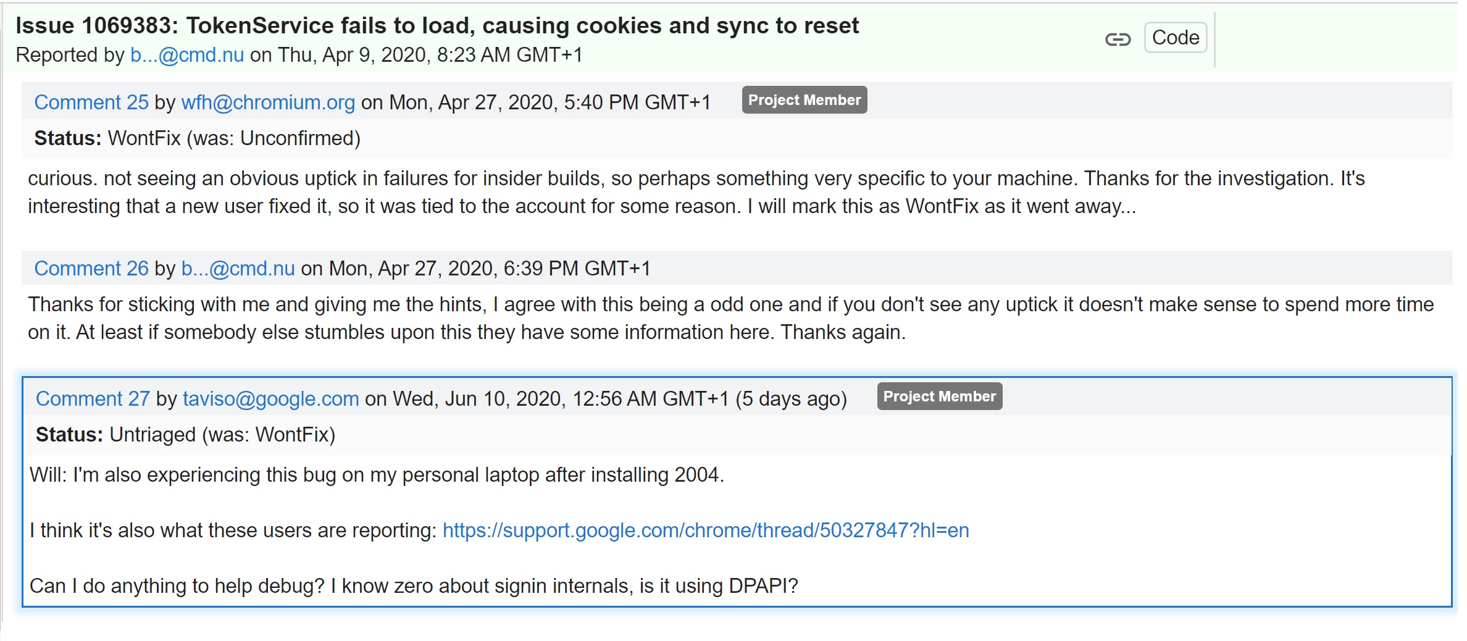
Task: Open the Comment 27 permalink
Action: [93, 398]
